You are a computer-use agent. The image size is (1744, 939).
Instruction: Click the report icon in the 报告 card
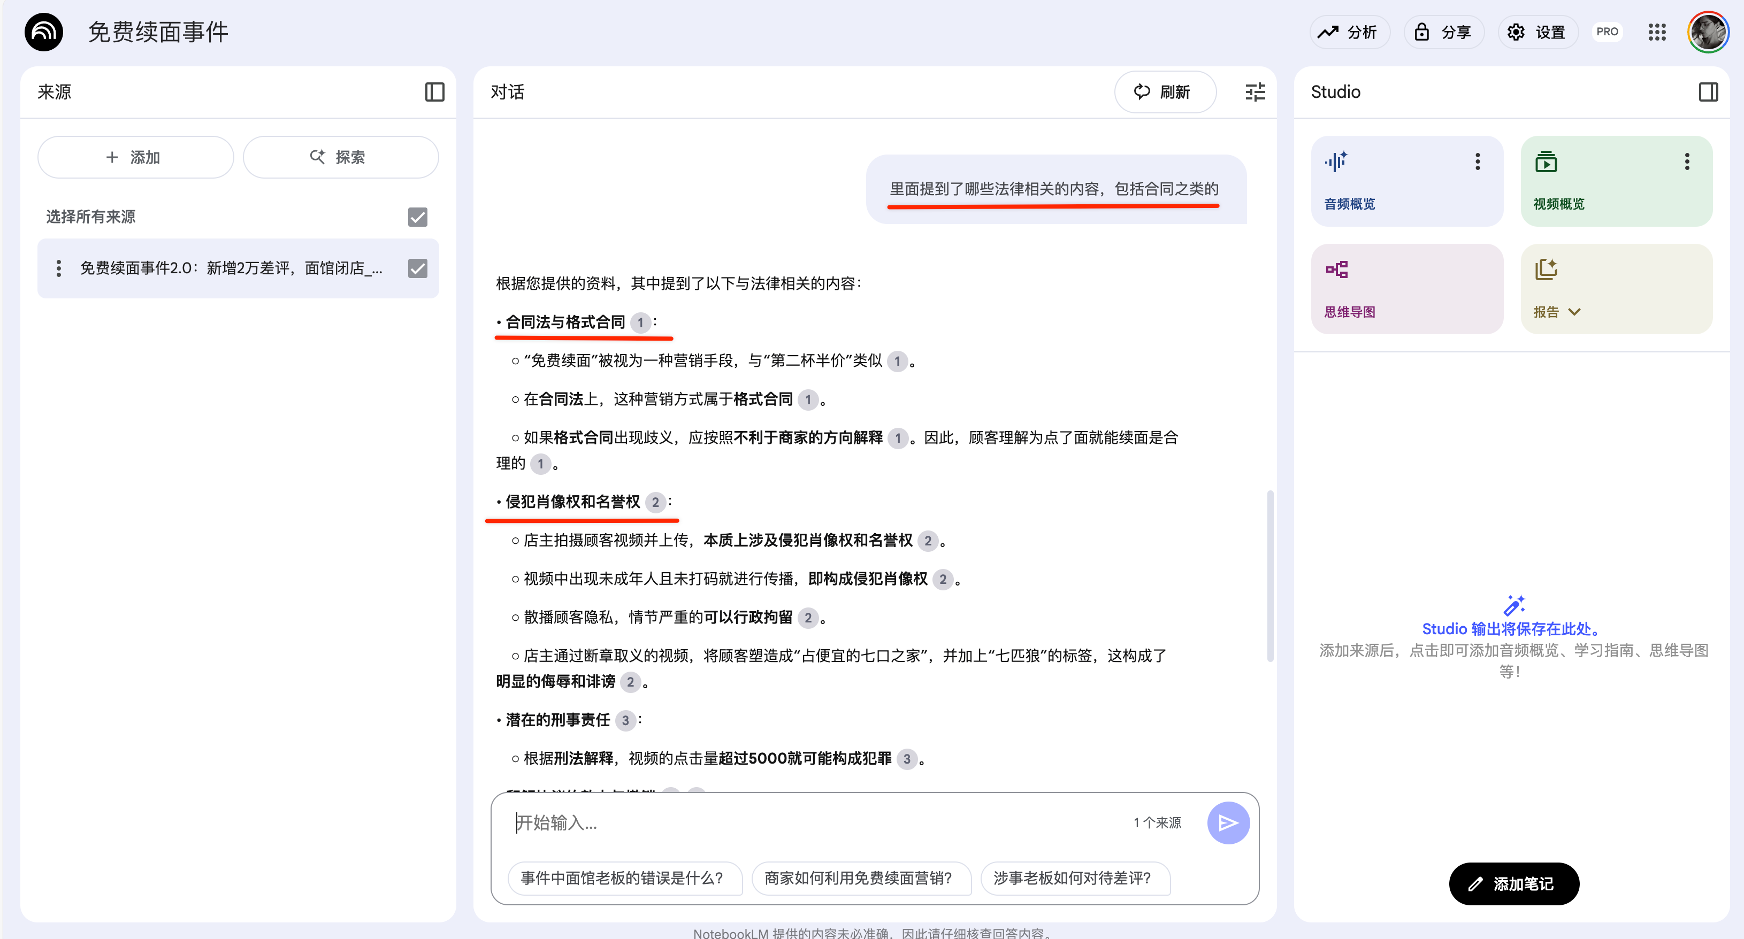click(x=1546, y=270)
